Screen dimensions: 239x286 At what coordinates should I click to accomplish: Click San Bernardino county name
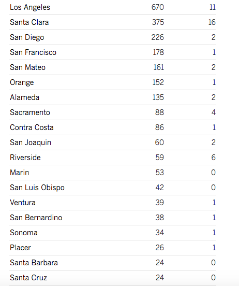coord(36,218)
